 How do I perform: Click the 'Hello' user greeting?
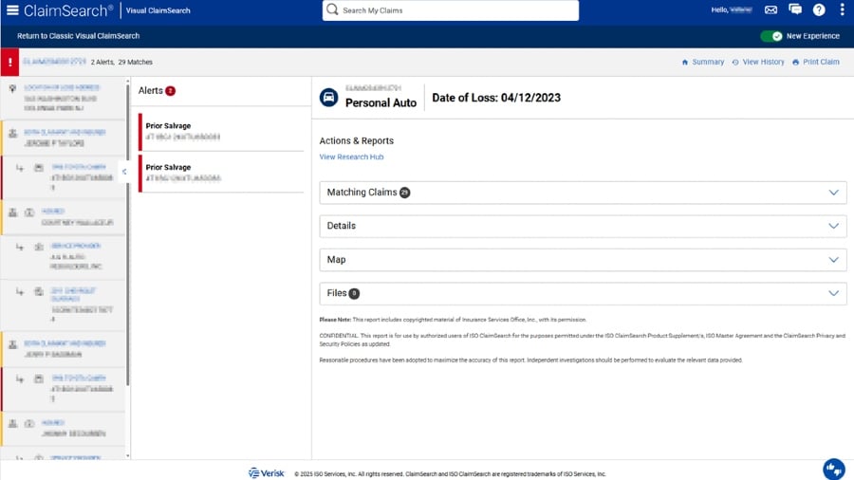click(732, 9)
